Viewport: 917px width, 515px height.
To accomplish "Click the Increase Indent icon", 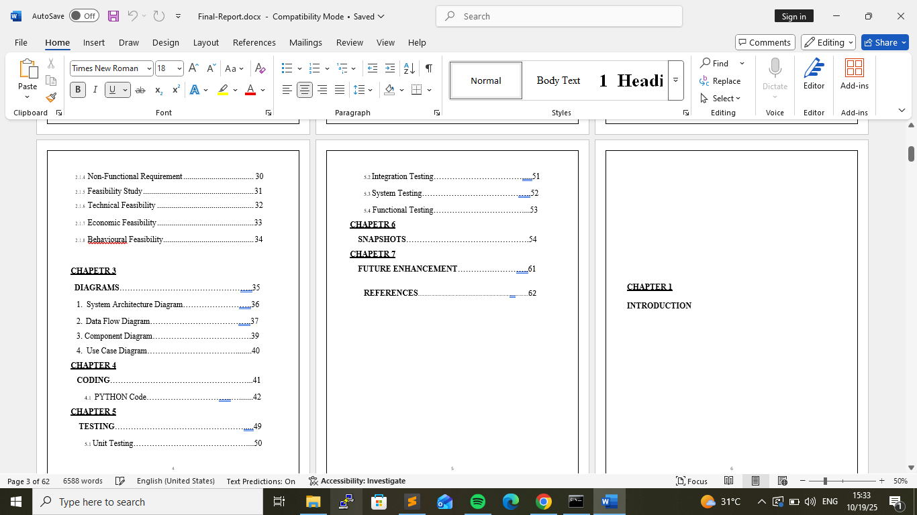I will pos(389,68).
